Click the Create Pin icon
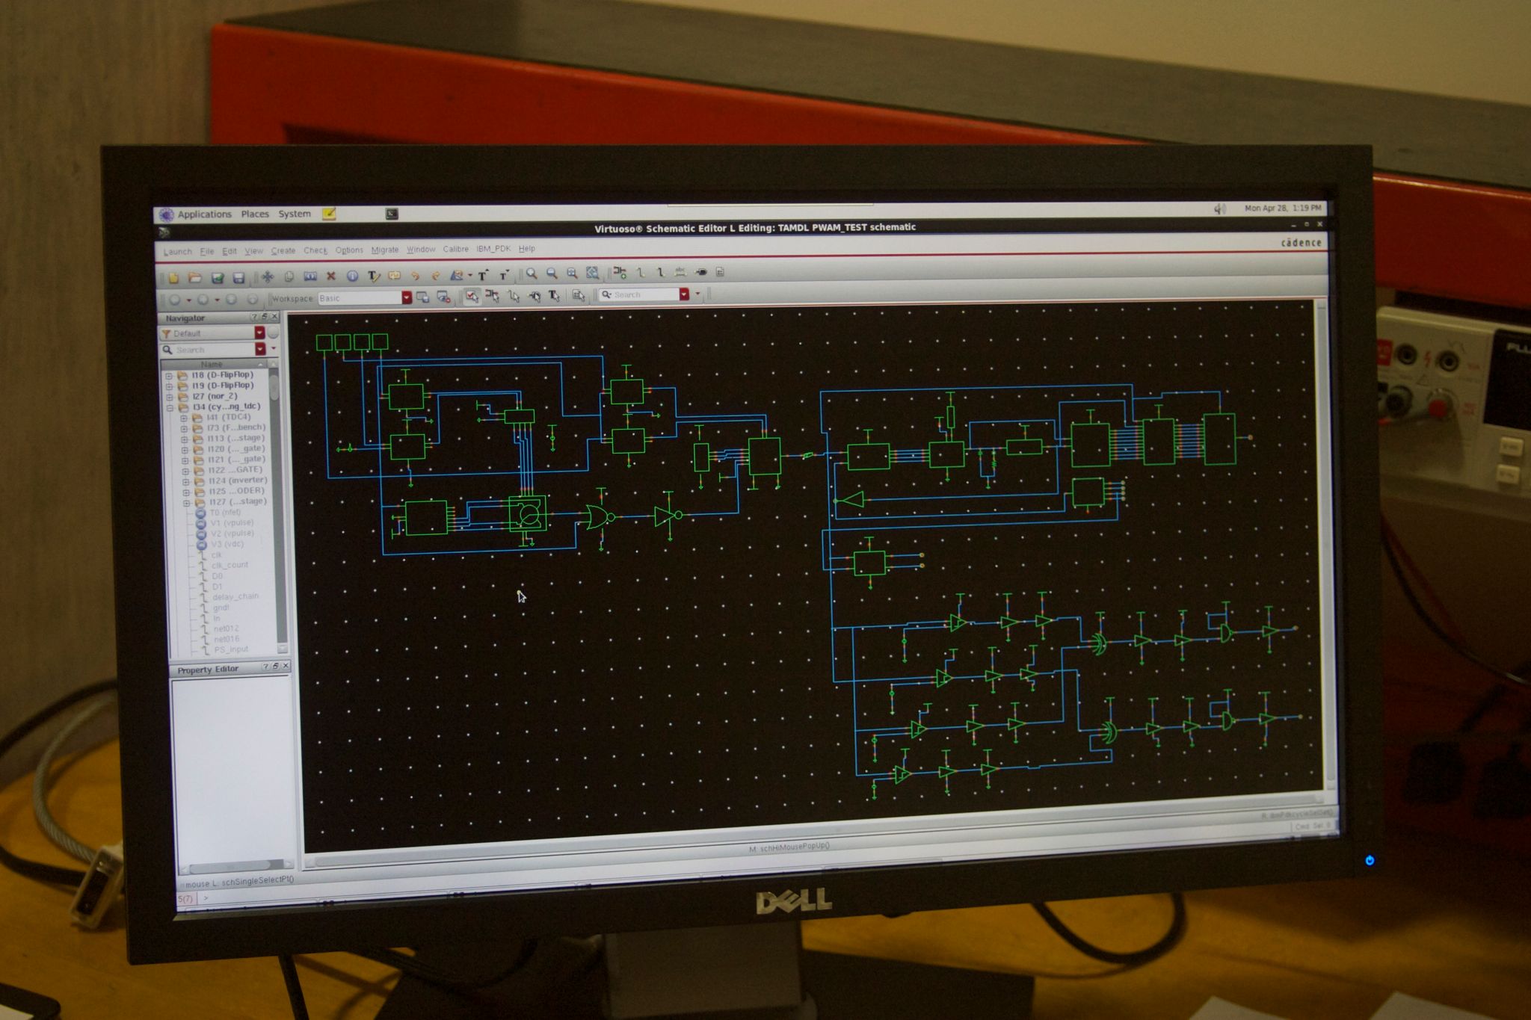 [701, 272]
